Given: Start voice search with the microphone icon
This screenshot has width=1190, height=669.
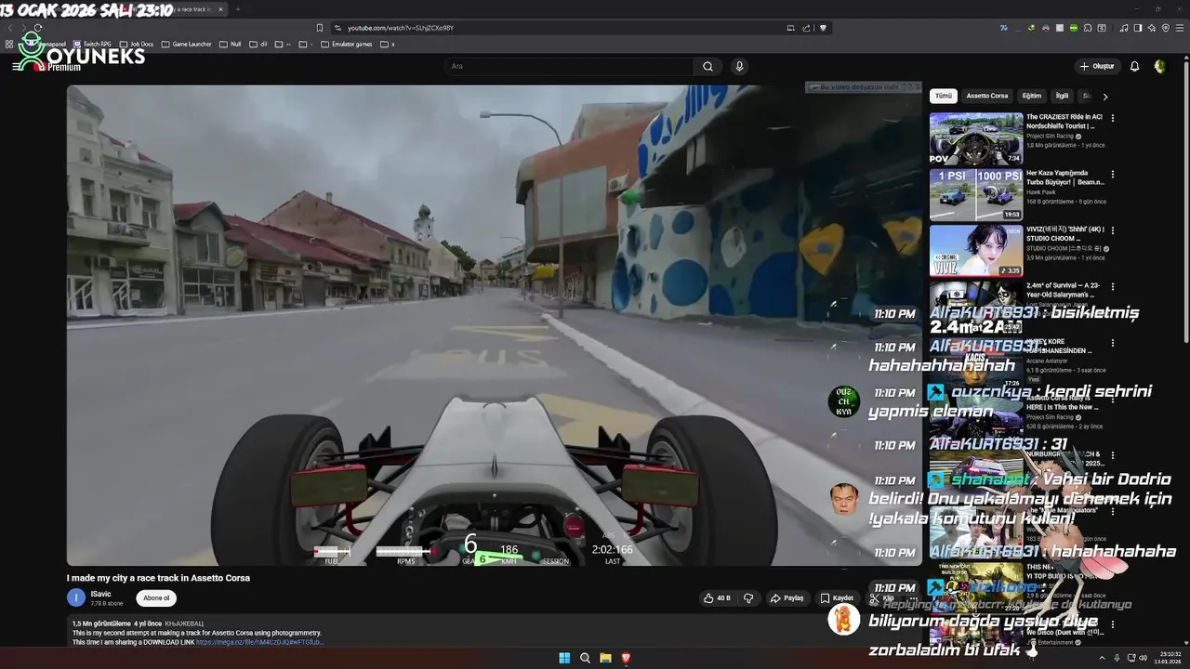Looking at the screenshot, I should tap(739, 66).
